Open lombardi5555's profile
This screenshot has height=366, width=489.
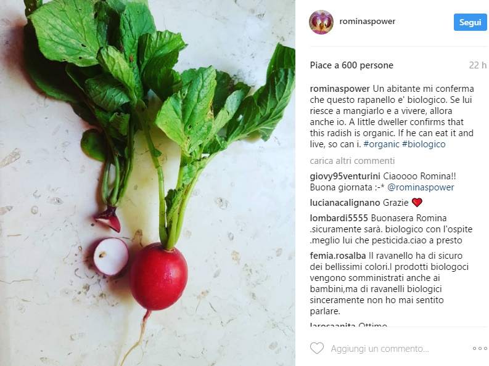point(339,218)
